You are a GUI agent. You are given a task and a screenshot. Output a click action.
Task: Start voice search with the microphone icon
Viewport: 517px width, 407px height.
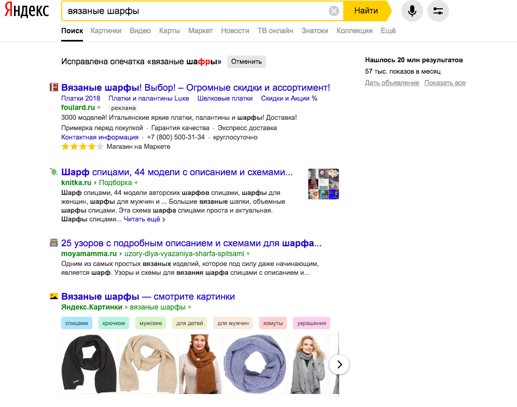[x=412, y=11]
